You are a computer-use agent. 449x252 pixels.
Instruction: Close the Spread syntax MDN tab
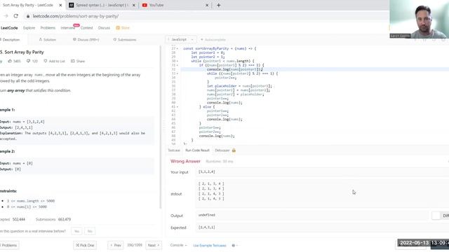pyautogui.click(x=134, y=5)
